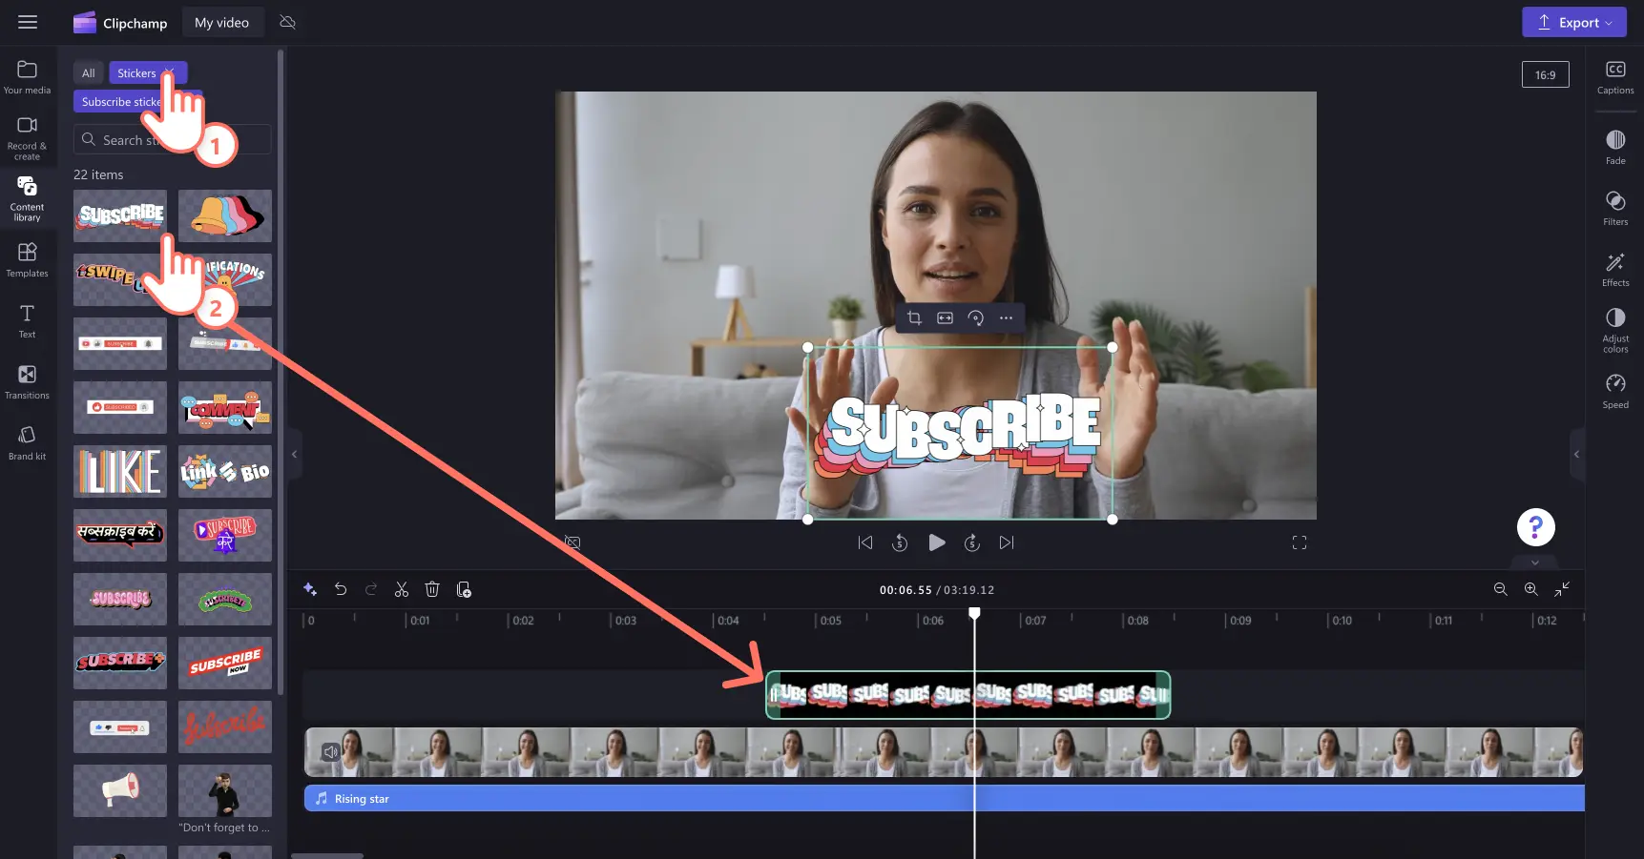Duplicate the selected clip
The height and width of the screenshot is (859, 1644).
click(x=464, y=589)
